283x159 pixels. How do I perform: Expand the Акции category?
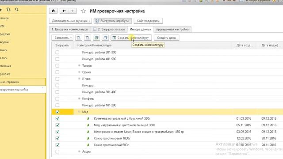tap(79, 151)
